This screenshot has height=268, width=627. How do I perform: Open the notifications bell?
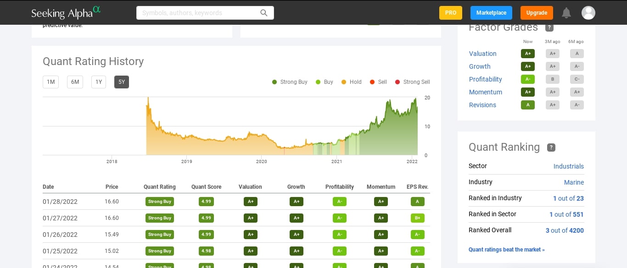566,13
